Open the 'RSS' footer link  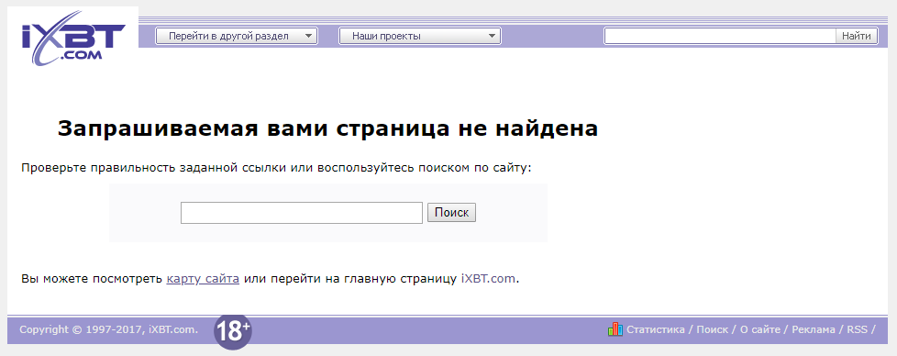click(x=857, y=329)
